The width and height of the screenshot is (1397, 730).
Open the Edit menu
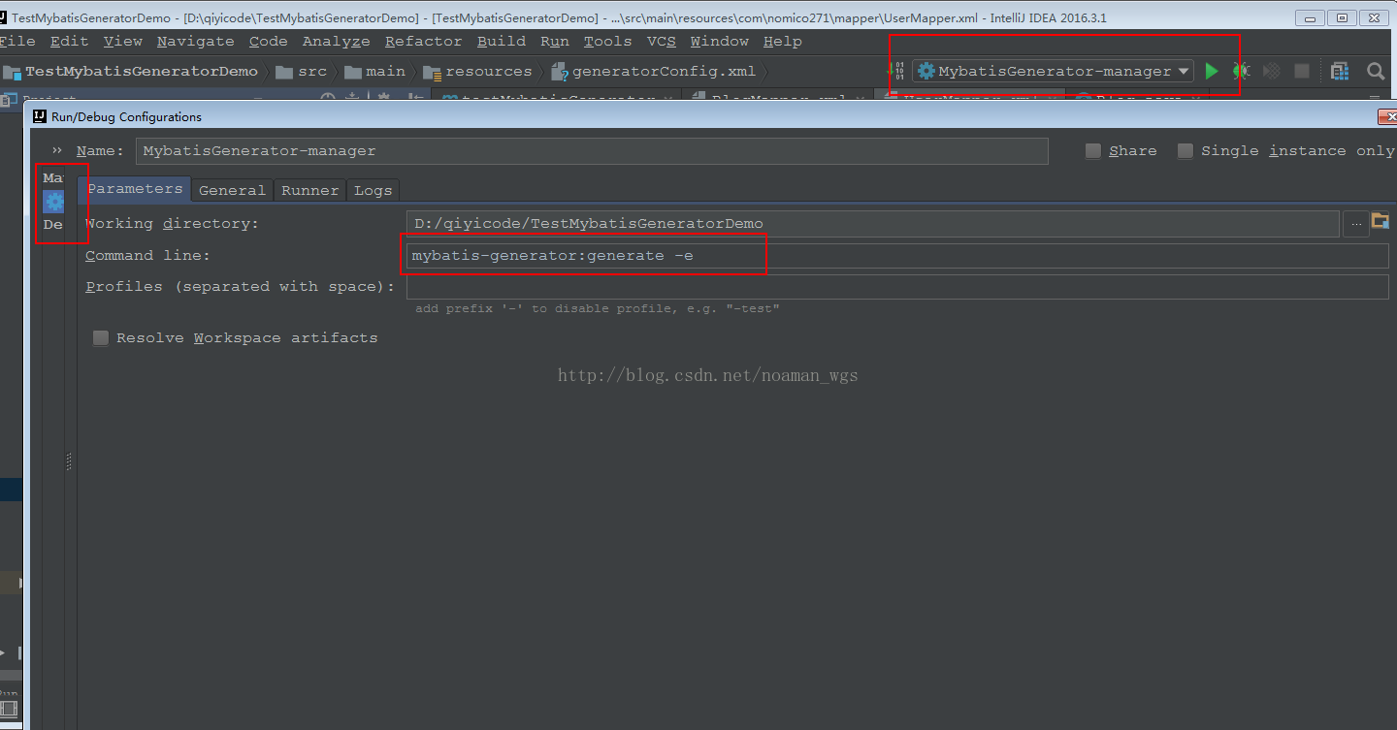(69, 41)
